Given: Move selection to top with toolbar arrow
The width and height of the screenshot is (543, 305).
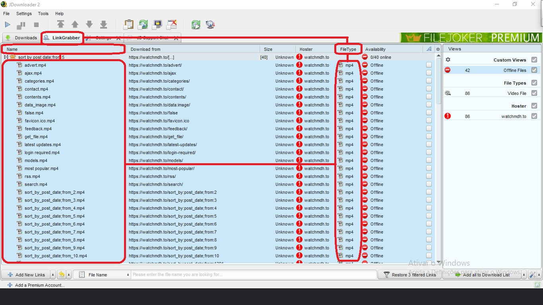Looking at the screenshot, I should click(x=60, y=25).
